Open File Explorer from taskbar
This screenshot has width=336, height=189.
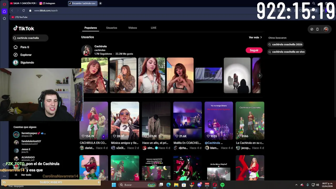[176, 185]
